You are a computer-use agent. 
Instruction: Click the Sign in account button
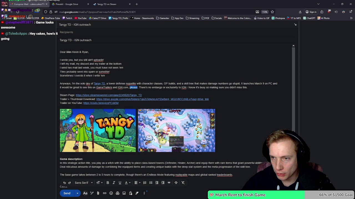(311, 12)
